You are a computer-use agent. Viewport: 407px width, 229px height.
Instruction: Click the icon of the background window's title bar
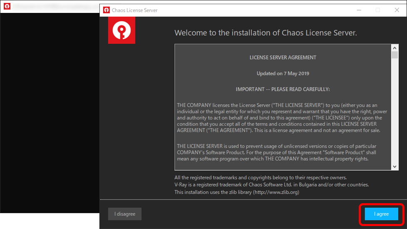(7, 6)
